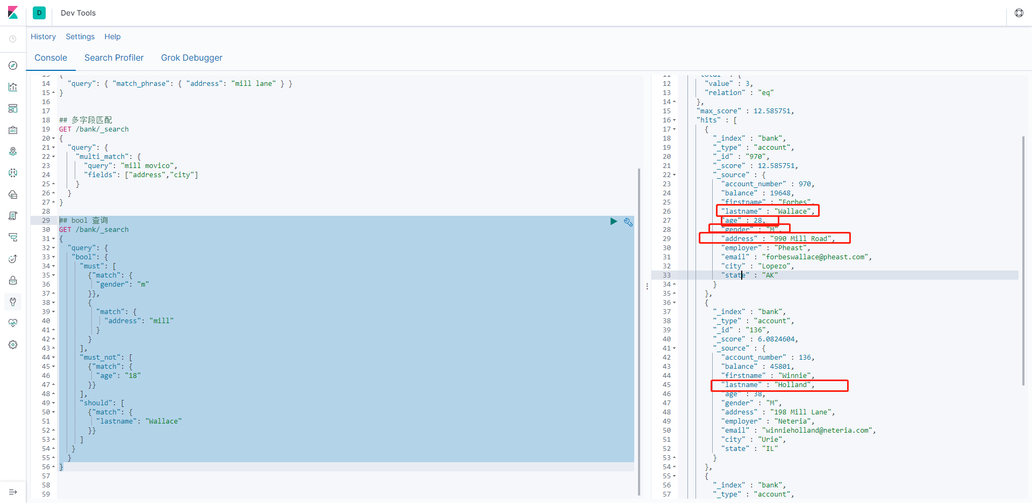Switch to the Console tab
1032x503 pixels.
pos(51,57)
